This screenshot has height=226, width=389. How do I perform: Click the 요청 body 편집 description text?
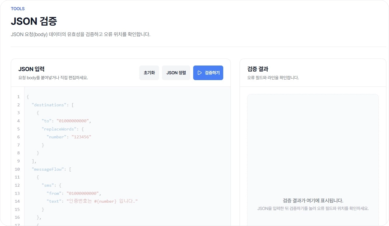[48, 77]
